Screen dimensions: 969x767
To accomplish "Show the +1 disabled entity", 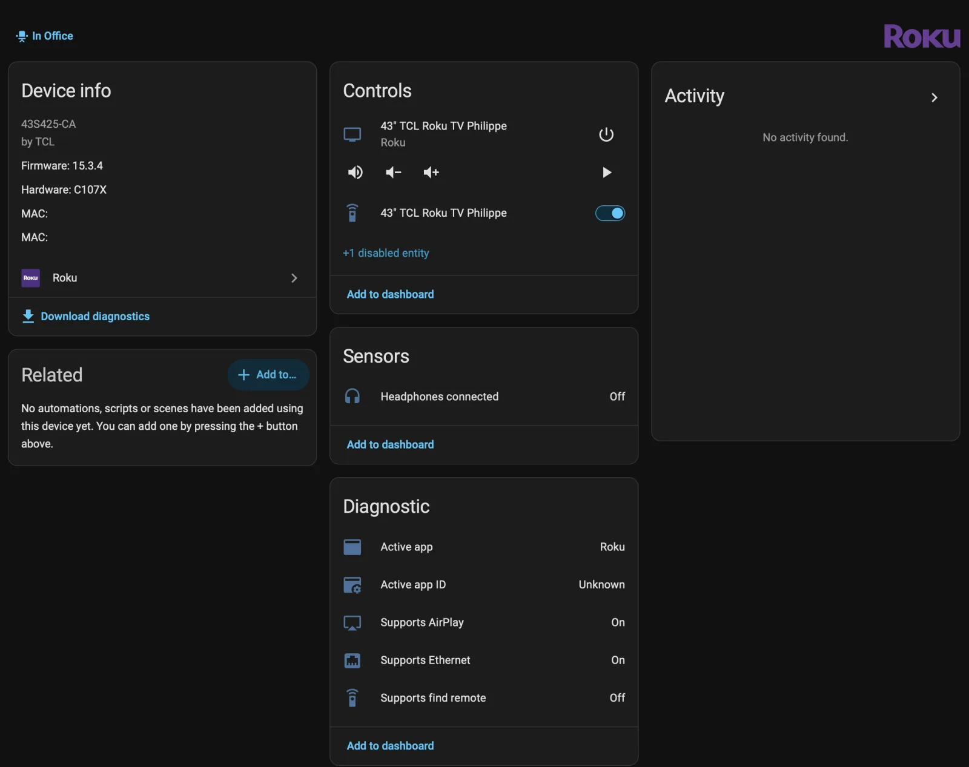I will point(386,253).
